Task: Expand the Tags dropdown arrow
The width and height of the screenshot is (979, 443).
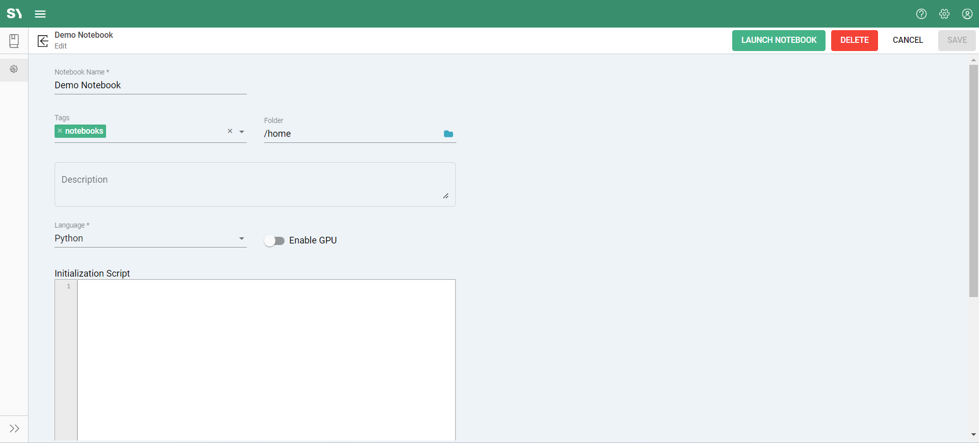Action: coord(242,132)
